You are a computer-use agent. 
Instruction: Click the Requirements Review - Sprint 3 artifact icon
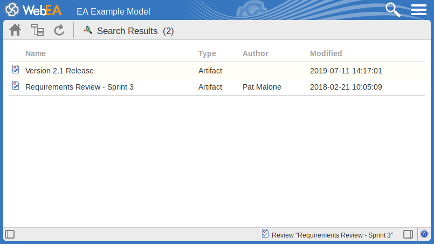coord(16,86)
